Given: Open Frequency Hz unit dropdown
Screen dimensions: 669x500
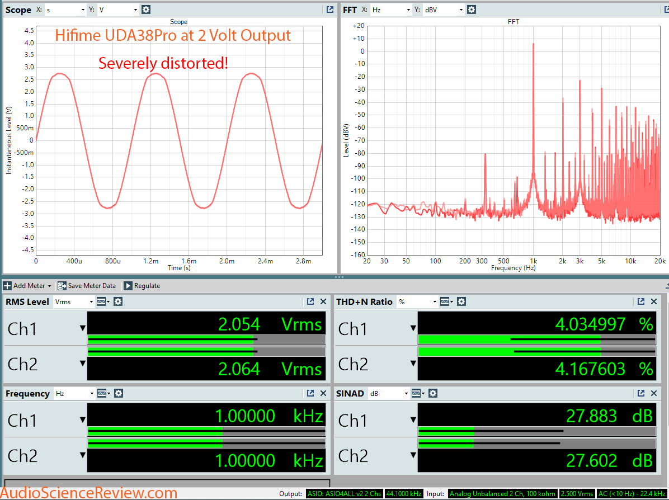Looking at the screenshot, I should 74,393.
